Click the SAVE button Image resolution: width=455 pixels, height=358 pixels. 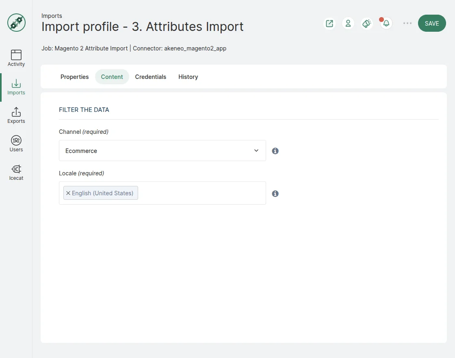click(431, 24)
